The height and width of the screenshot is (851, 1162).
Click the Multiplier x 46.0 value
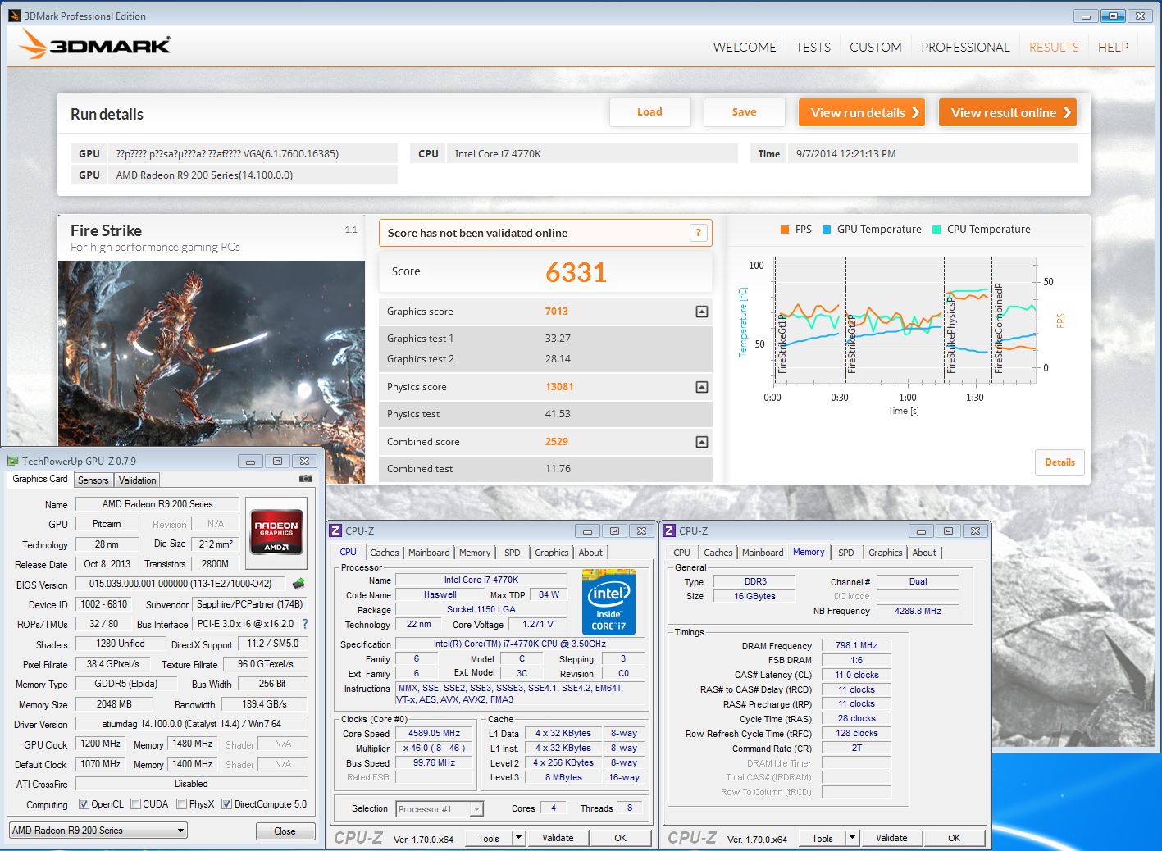[x=435, y=749]
